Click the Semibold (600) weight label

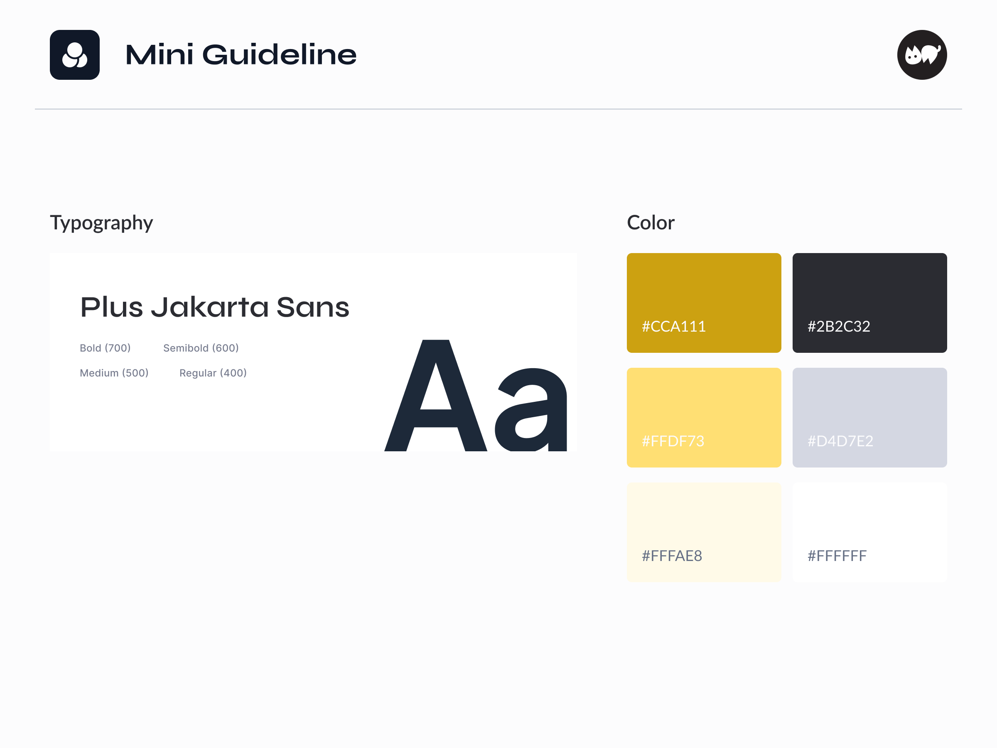tap(201, 348)
